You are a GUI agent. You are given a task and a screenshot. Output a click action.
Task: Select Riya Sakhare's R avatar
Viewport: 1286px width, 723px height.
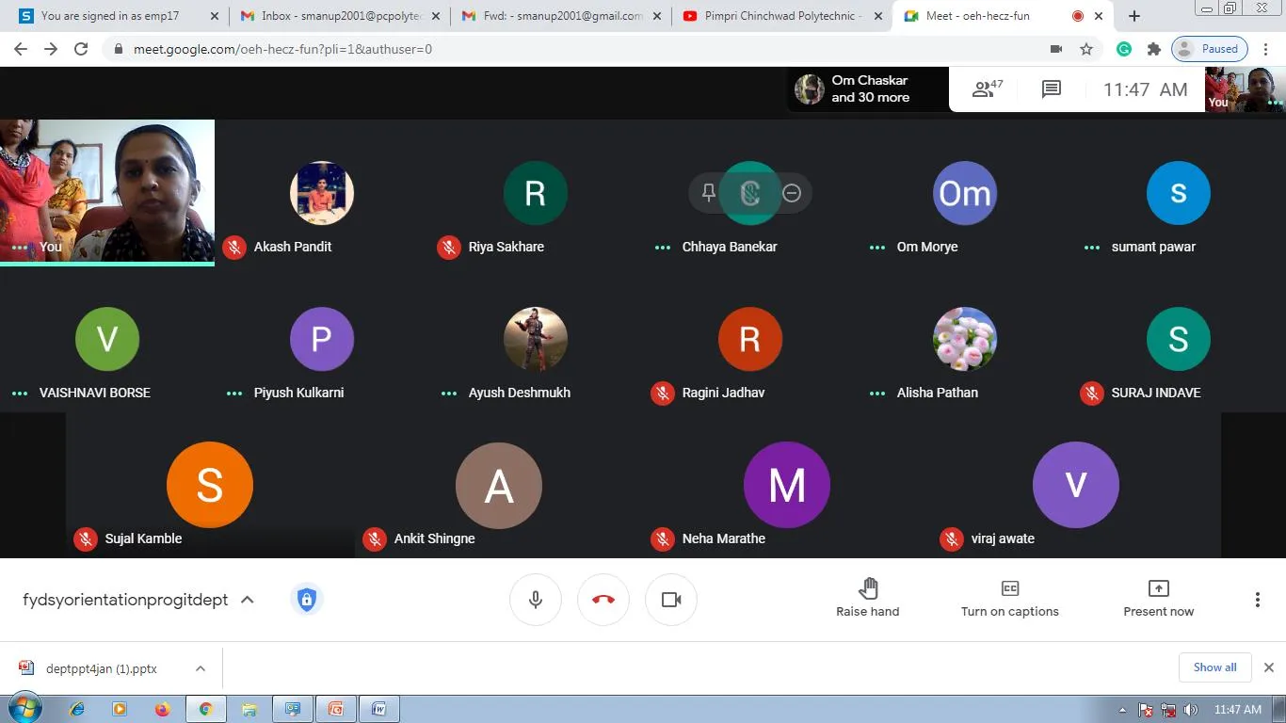(x=536, y=193)
